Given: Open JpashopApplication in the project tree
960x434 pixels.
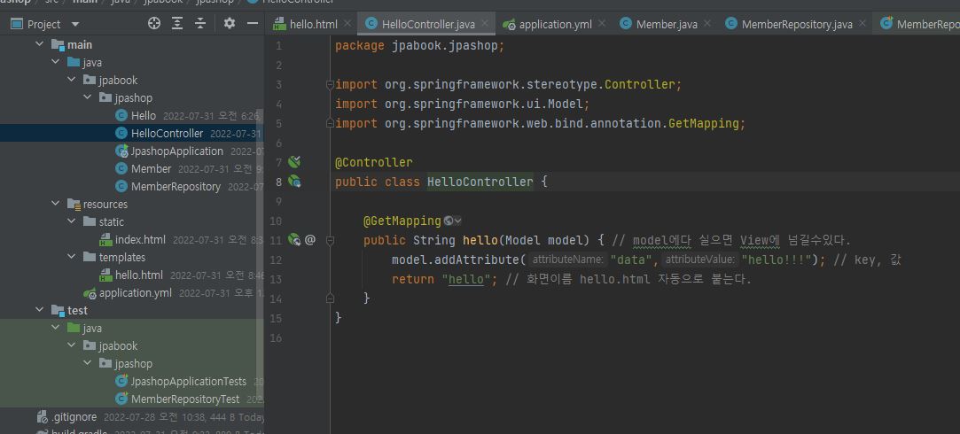Looking at the screenshot, I should point(176,151).
